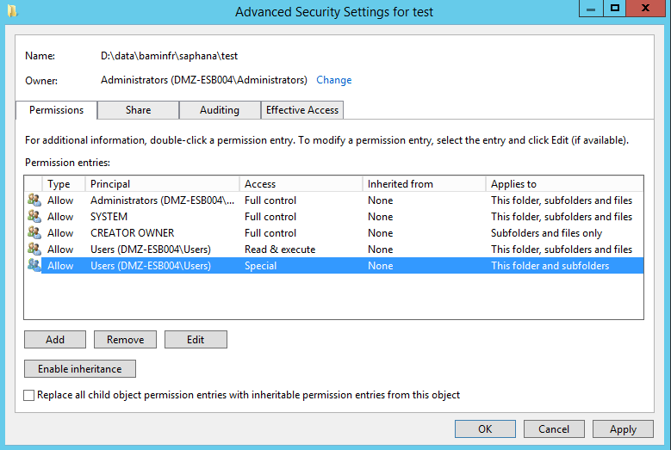Click the folder icon in the title bar
671x450 pixels.
tap(12, 10)
